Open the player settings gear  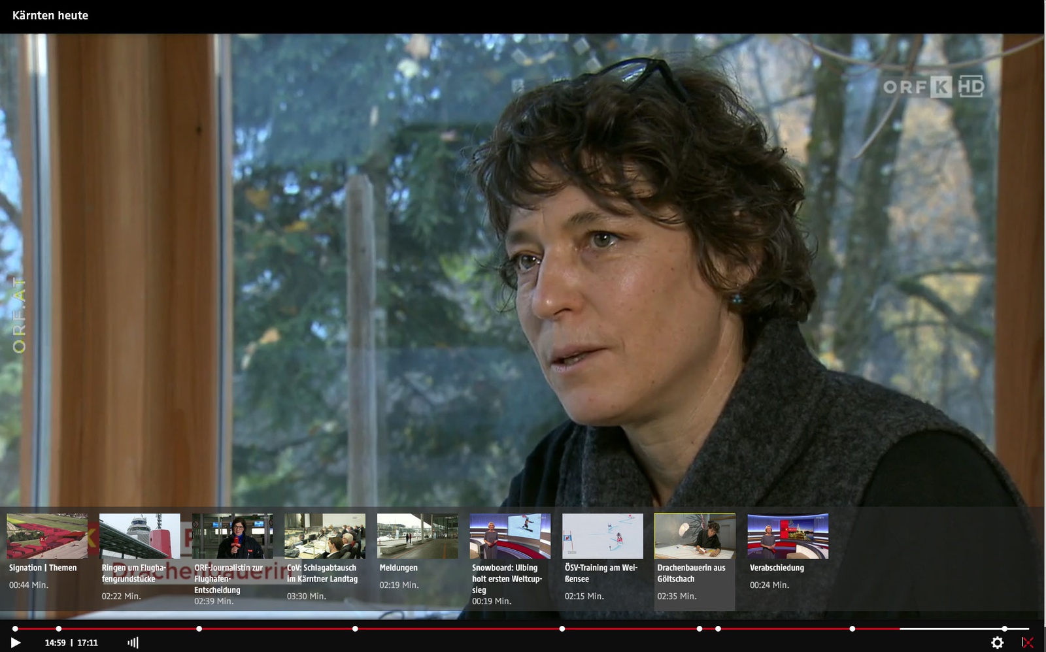(x=997, y=643)
